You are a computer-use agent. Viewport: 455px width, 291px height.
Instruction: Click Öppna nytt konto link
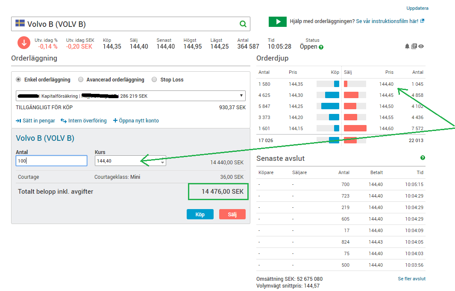(x=136, y=121)
